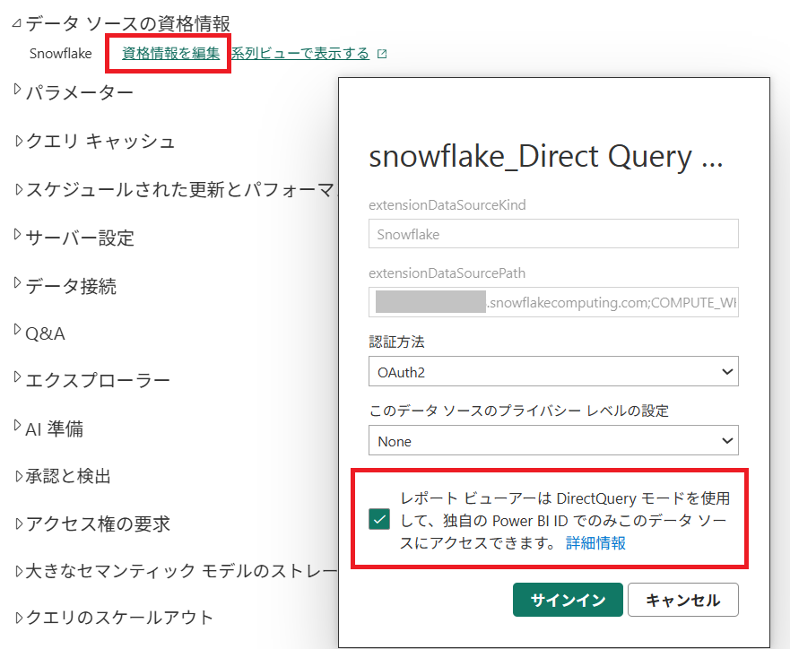
Task: Expand the 承認と検出 section
Action: point(19,476)
